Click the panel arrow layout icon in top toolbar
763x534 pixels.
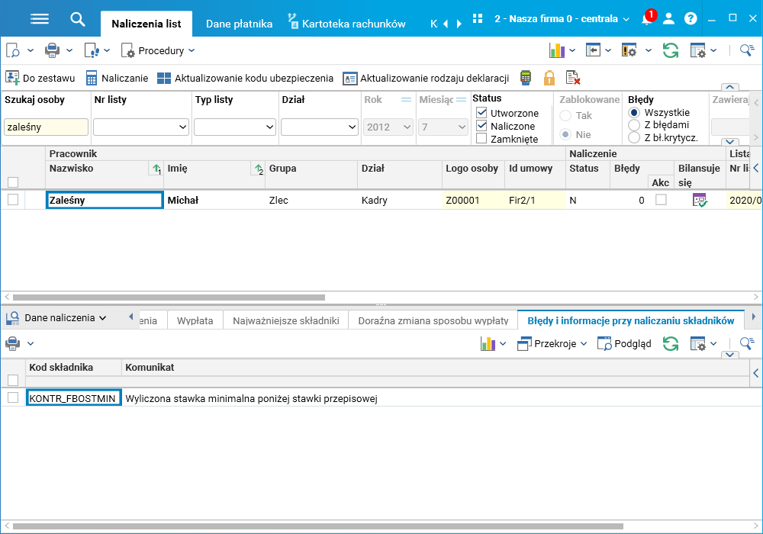click(x=593, y=50)
